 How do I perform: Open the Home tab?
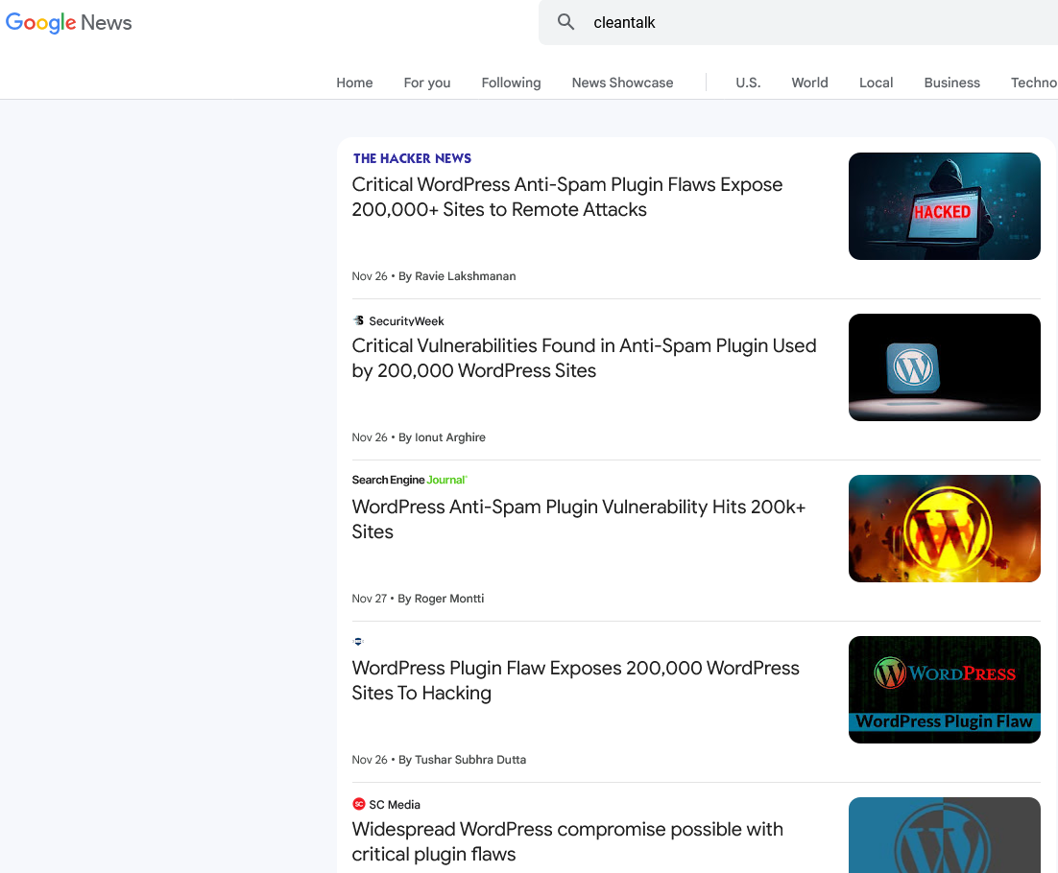tap(354, 83)
